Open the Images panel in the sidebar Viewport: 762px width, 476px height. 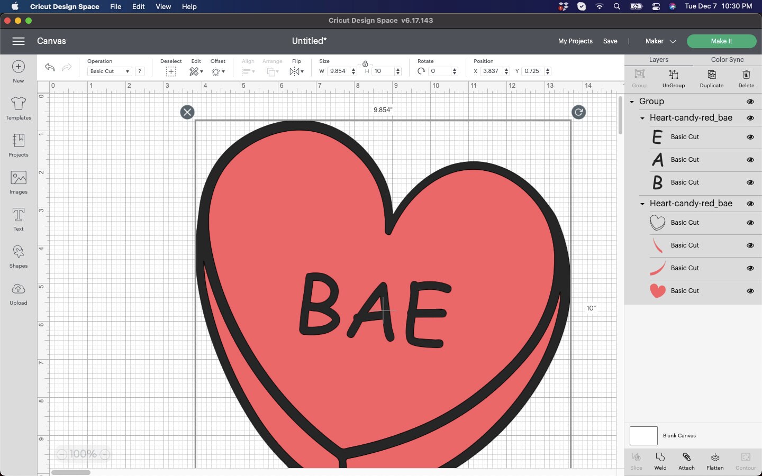18,184
